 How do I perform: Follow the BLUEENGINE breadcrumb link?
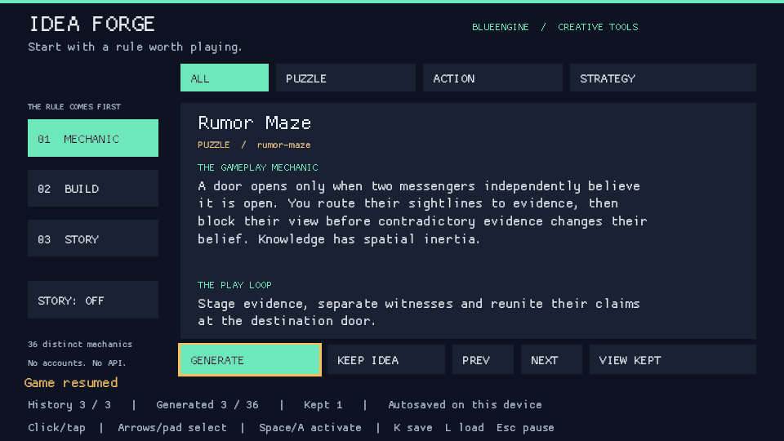[501, 27]
